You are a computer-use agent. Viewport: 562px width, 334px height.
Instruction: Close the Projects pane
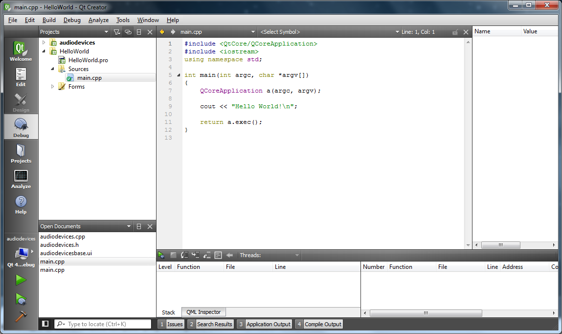150,32
